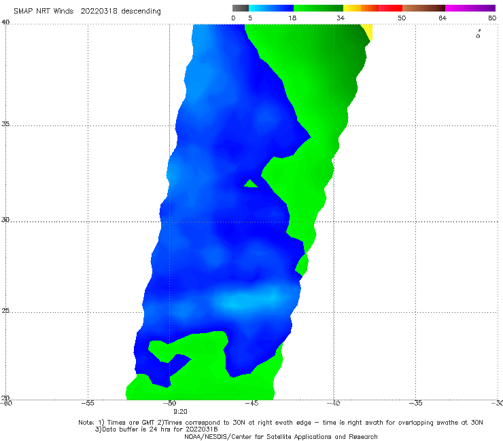This screenshot has width=503, height=441.
Task: Click the swath time label '9:20'
Action: [x=180, y=412]
